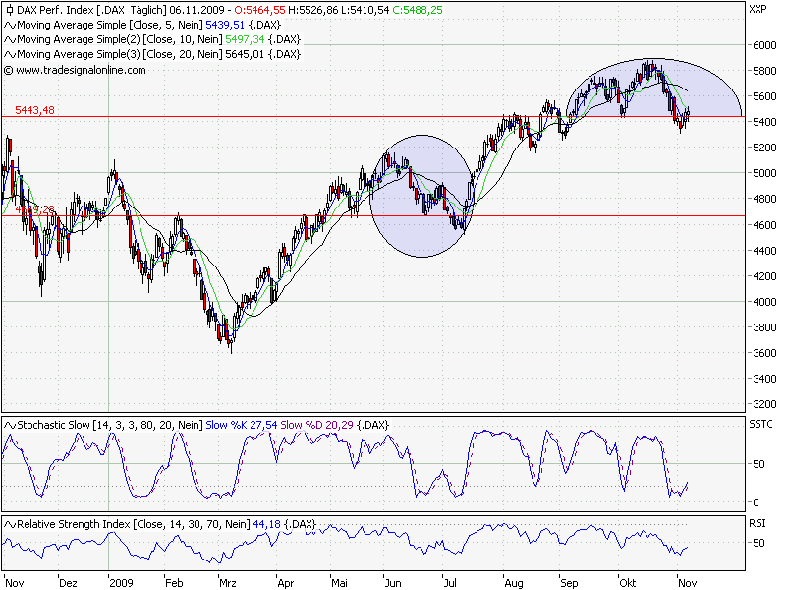Click the copyright symbol before tradesignalonline
This screenshot has height=590, width=786.
(x=8, y=70)
